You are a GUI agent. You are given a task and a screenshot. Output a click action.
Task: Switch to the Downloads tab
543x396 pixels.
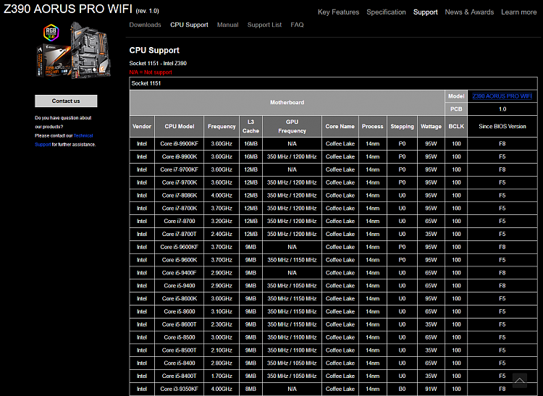[145, 25]
